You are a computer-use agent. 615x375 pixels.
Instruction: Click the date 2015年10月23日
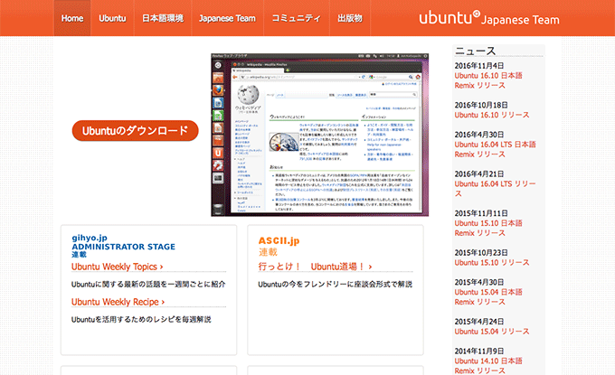481,253
